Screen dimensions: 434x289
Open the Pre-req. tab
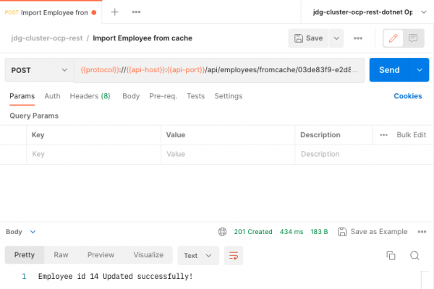[163, 96]
